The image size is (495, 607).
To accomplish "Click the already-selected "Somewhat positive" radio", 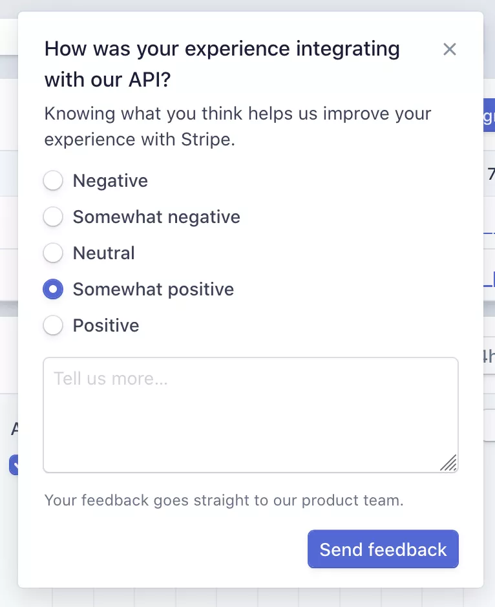I will coord(53,289).
